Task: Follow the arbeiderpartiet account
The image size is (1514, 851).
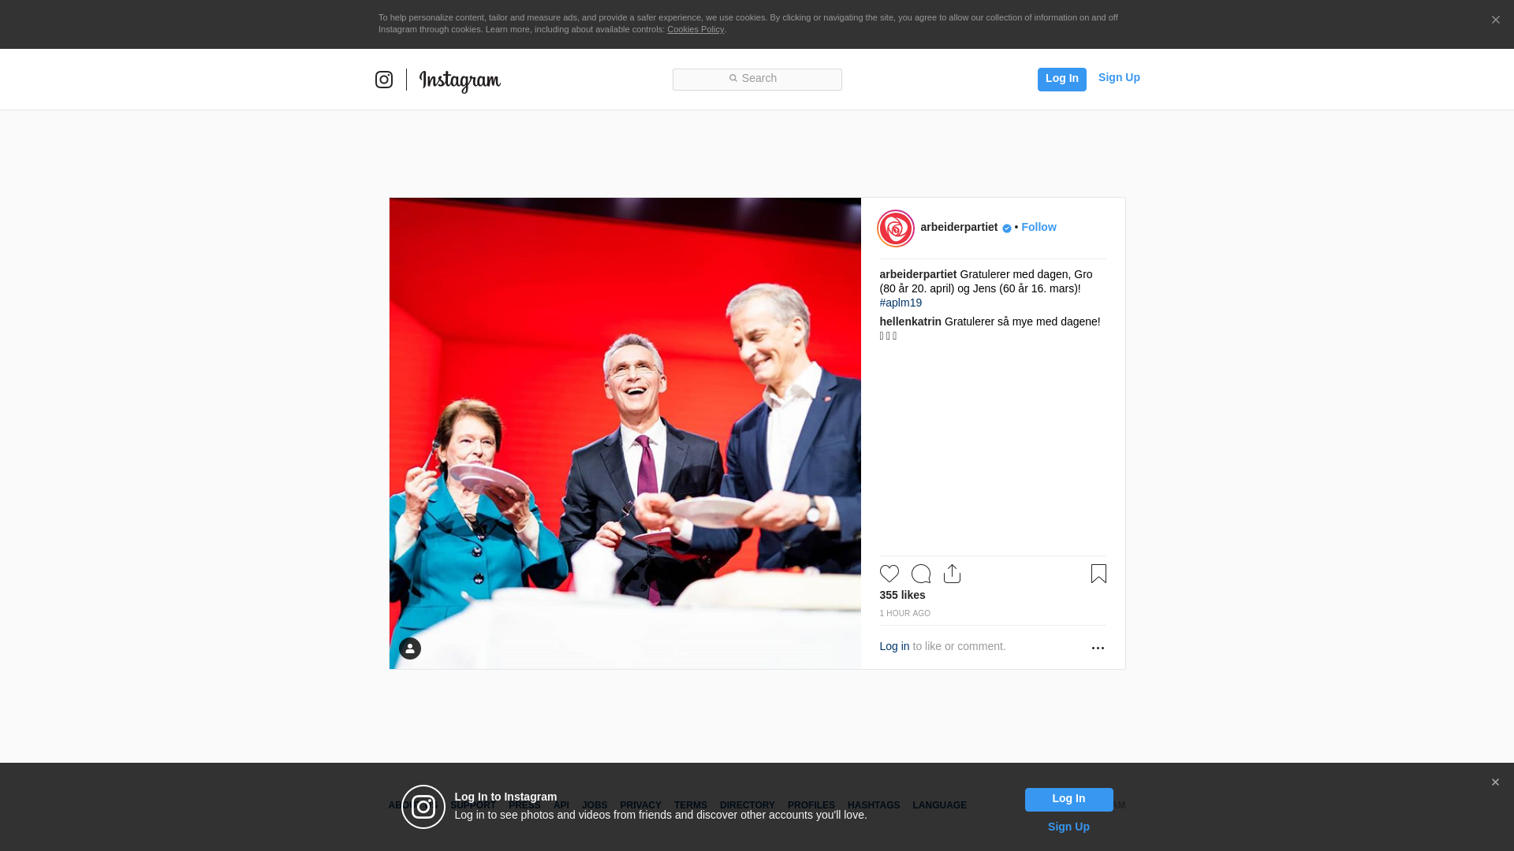Action: point(1039,227)
